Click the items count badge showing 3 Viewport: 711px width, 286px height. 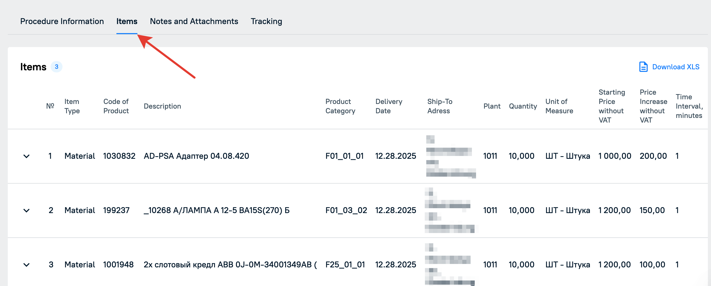pyautogui.click(x=56, y=67)
